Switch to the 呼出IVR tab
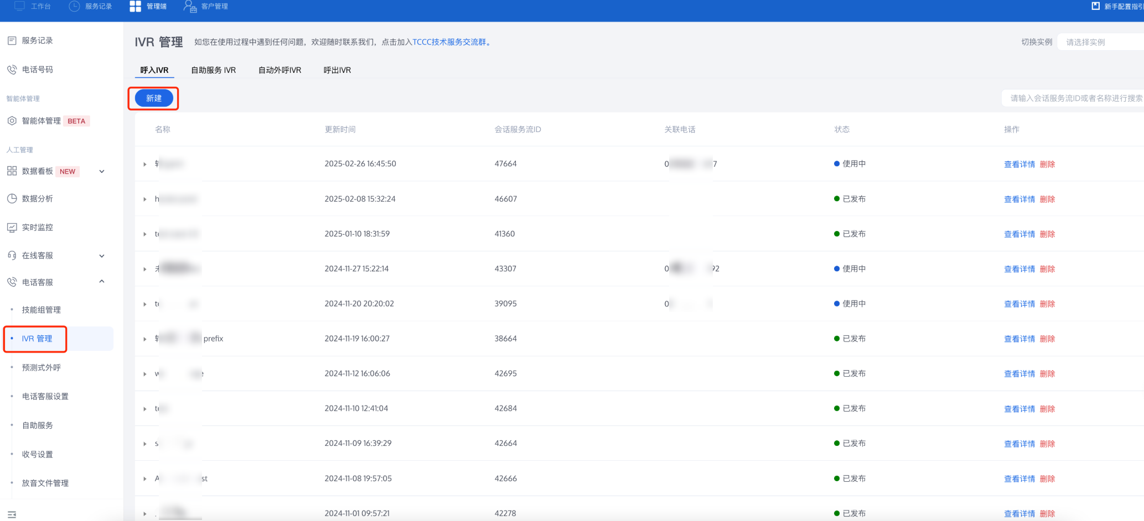 click(x=338, y=70)
